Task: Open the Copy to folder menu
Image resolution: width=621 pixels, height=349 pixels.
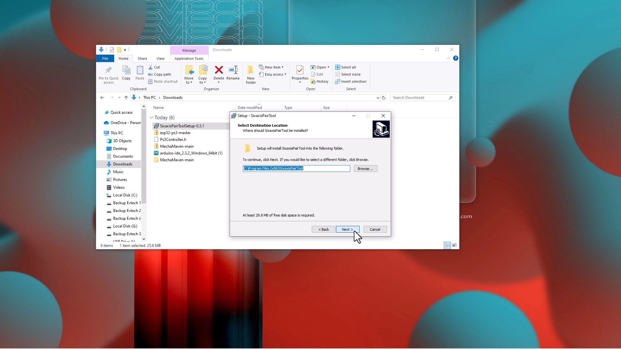Action: pos(202,74)
